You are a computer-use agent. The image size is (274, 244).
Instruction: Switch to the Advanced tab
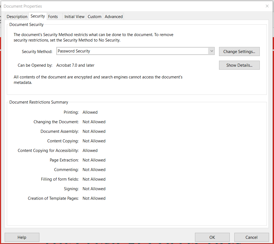point(113,17)
